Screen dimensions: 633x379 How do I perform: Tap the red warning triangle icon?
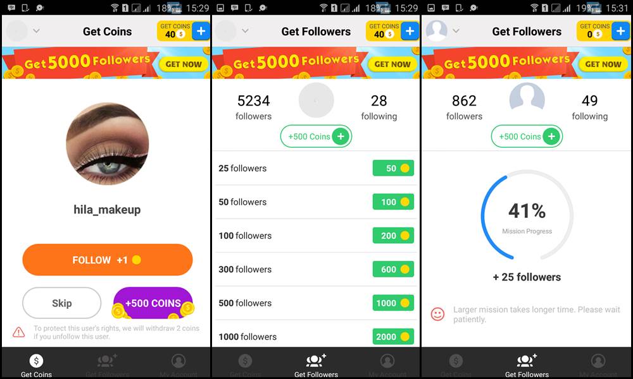[18, 332]
